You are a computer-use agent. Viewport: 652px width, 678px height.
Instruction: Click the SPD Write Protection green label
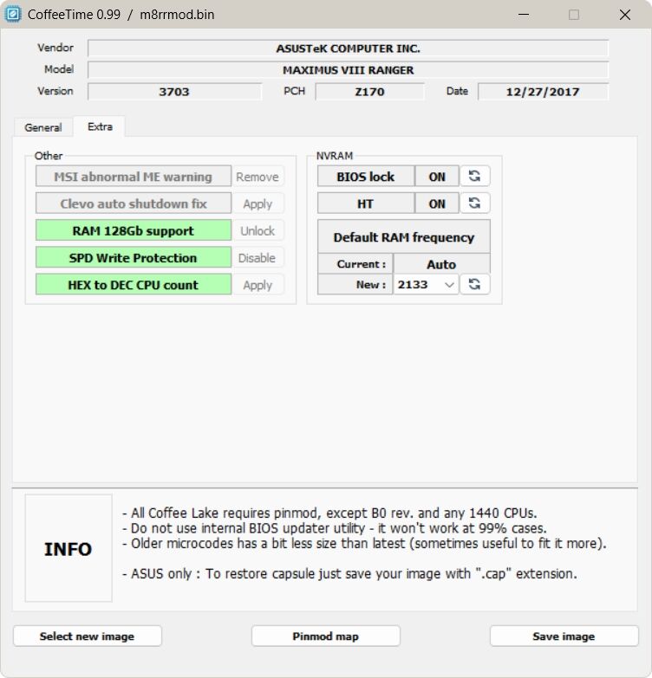134,258
